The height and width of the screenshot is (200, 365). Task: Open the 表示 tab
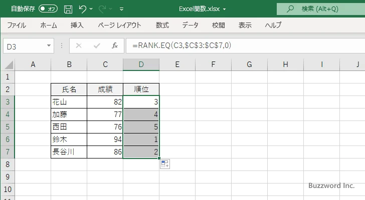pos(245,25)
